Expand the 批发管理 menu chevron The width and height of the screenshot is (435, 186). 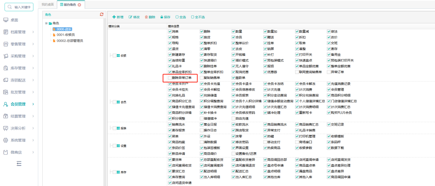pos(33,92)
